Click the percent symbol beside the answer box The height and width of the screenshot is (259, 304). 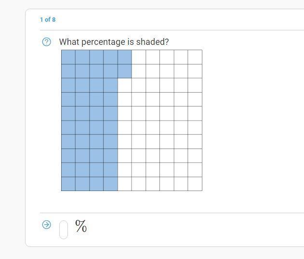[81, 226]
